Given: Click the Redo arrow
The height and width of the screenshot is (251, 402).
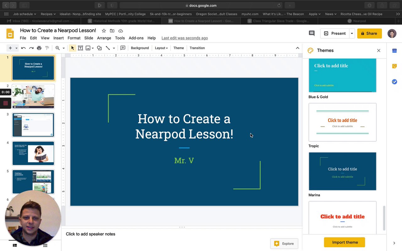Looking at the screenshot, I should (31, 48).
